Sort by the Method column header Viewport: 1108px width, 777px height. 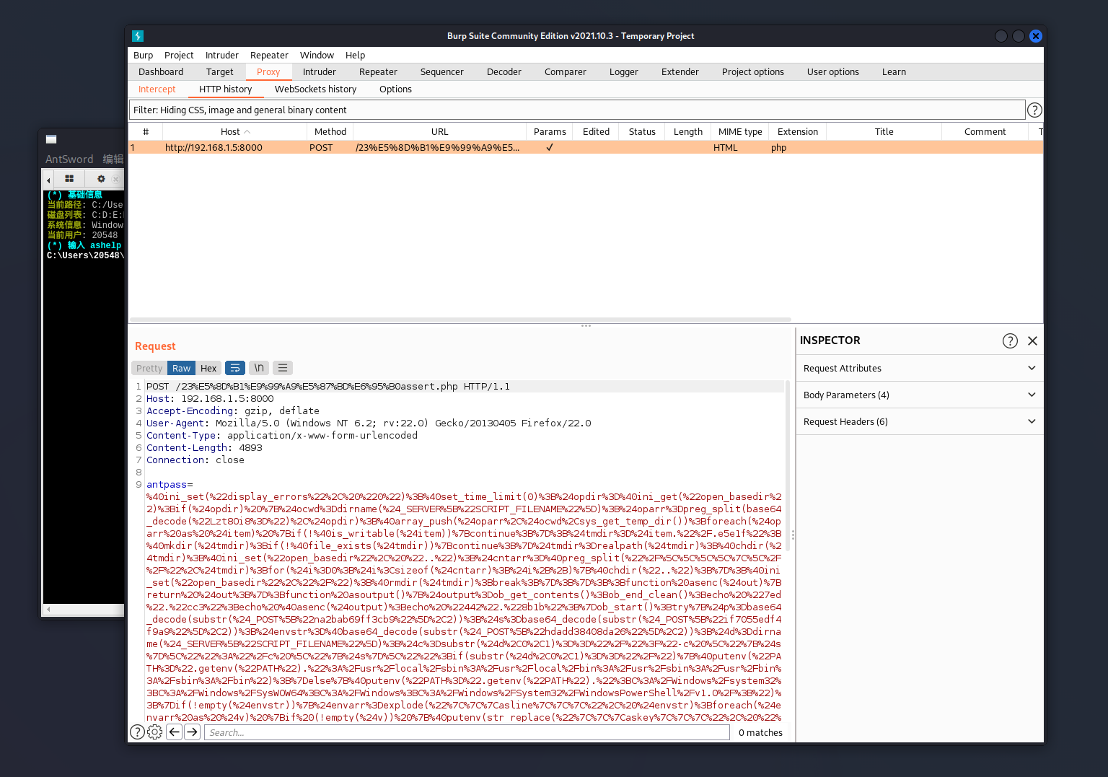coord(330,131)
